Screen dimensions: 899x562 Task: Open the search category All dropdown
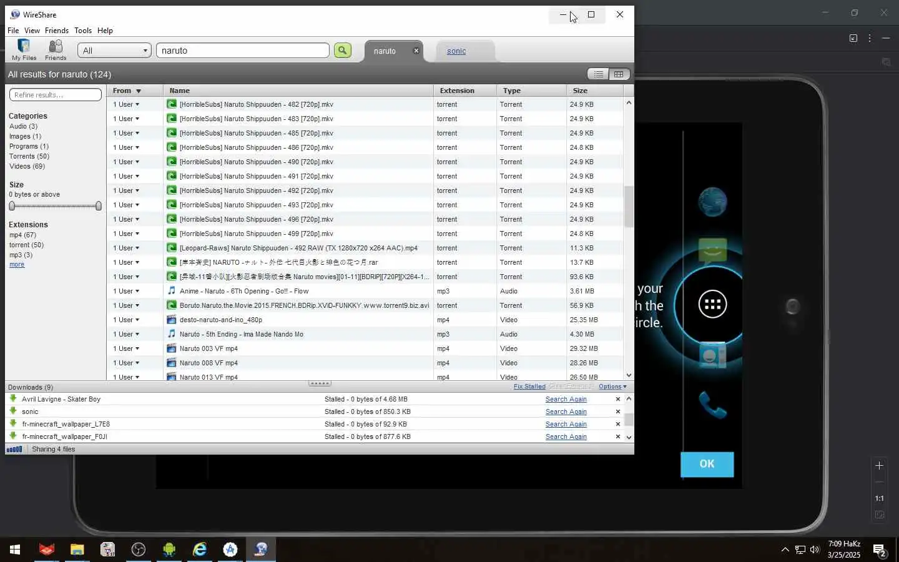click(114, 51)
